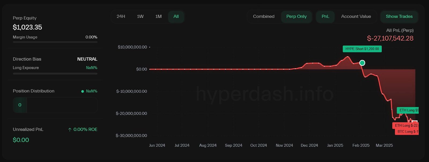Click the green dot in Position Distribution

[x=83, y=91]
